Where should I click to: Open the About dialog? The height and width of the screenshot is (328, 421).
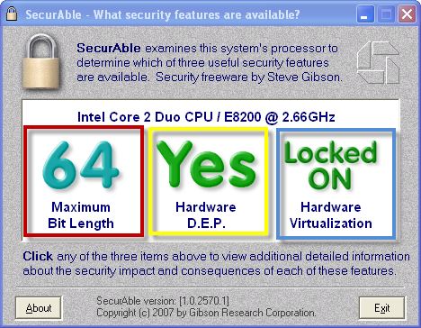click(39, 308)
